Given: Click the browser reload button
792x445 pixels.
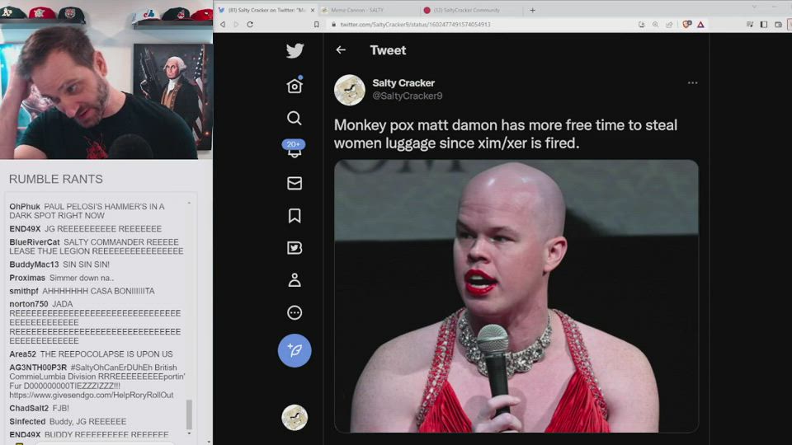Looking at the screenshot, I should tap(250, 25).
